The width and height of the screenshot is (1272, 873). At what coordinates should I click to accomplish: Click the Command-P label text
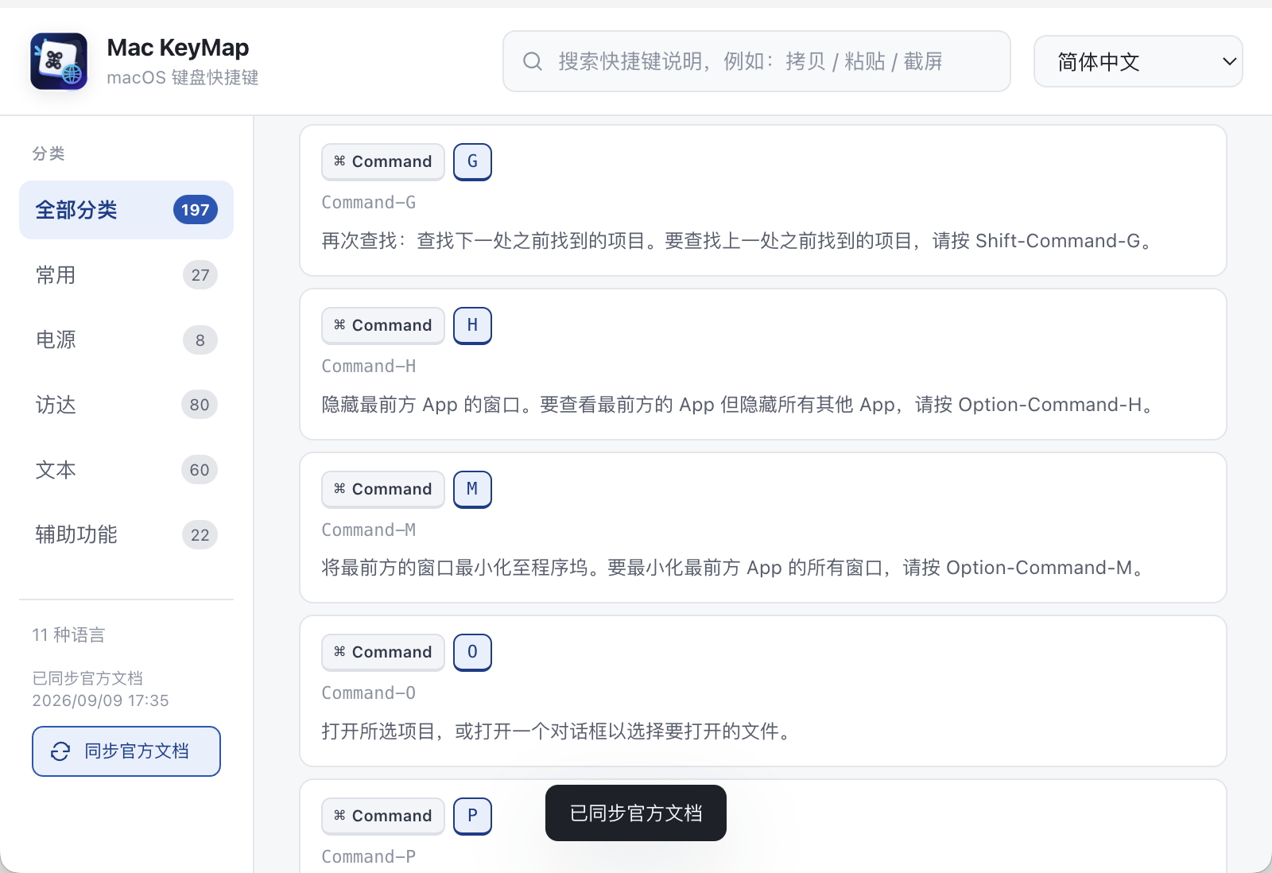tap(369, 857)
